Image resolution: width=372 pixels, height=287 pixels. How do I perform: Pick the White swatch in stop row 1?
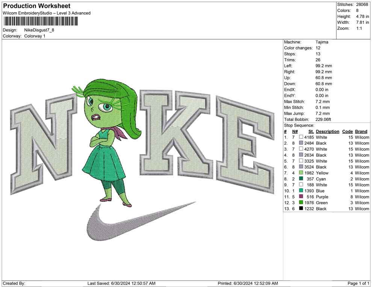tap(301, 137)
